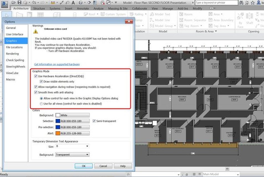The height and width of the screenshot is (177, 264).
Task: Open the Transparent background dropdown
Action: click(x=72, y=155)
